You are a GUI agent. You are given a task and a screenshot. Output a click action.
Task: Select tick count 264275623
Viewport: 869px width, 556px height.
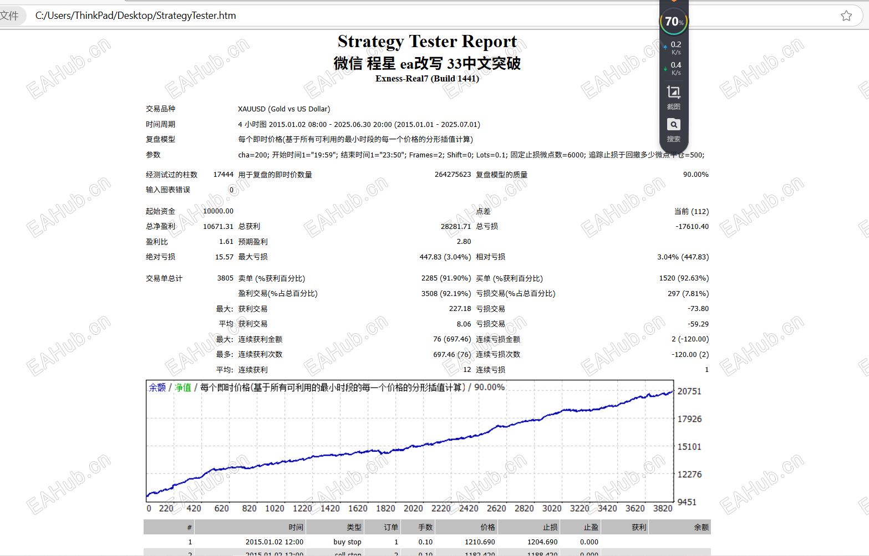point(453,175)
